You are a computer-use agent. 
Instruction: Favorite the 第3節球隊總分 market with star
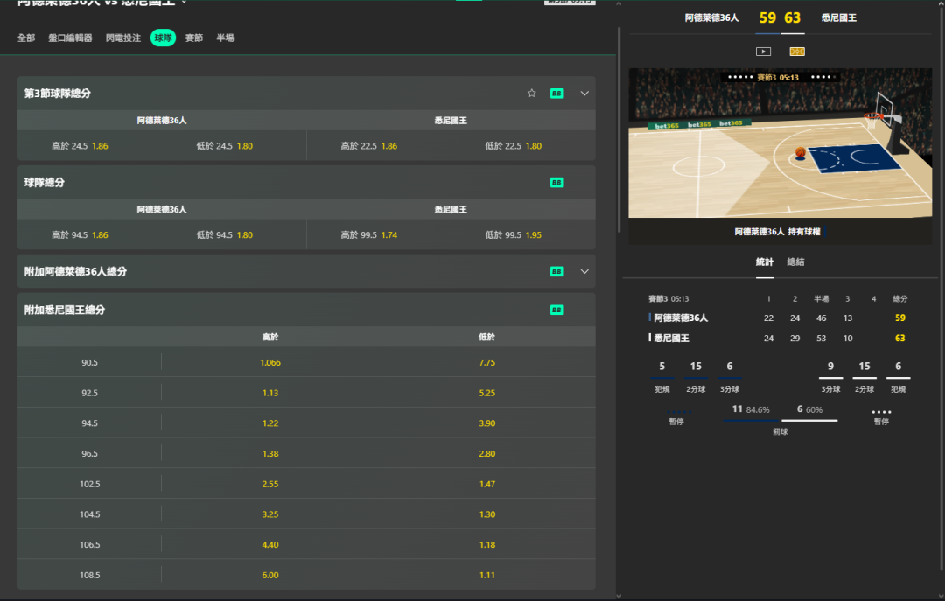(x=531, y=94)
